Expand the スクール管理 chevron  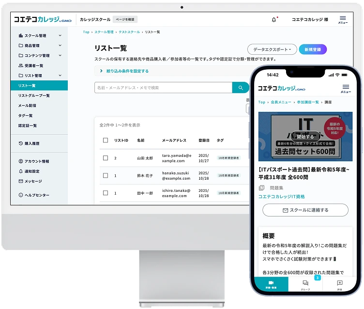pyautogui.click(x=60, y=35)
